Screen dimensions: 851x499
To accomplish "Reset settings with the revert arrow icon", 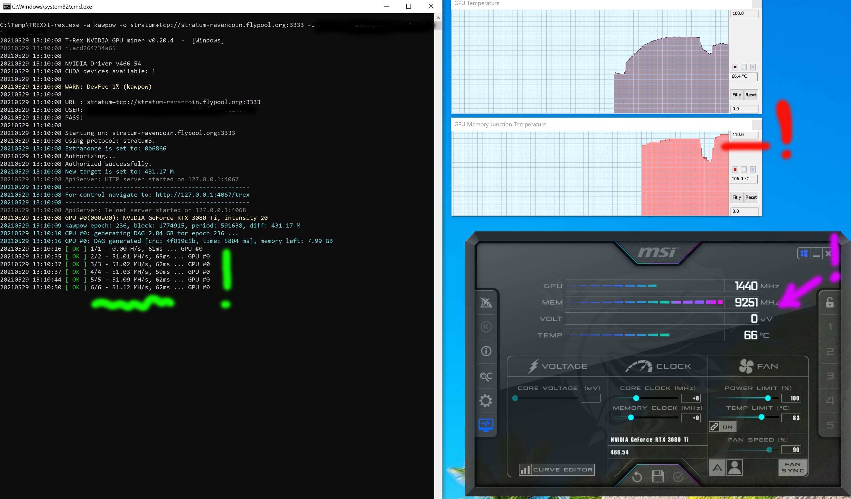I will coord(637,477).
